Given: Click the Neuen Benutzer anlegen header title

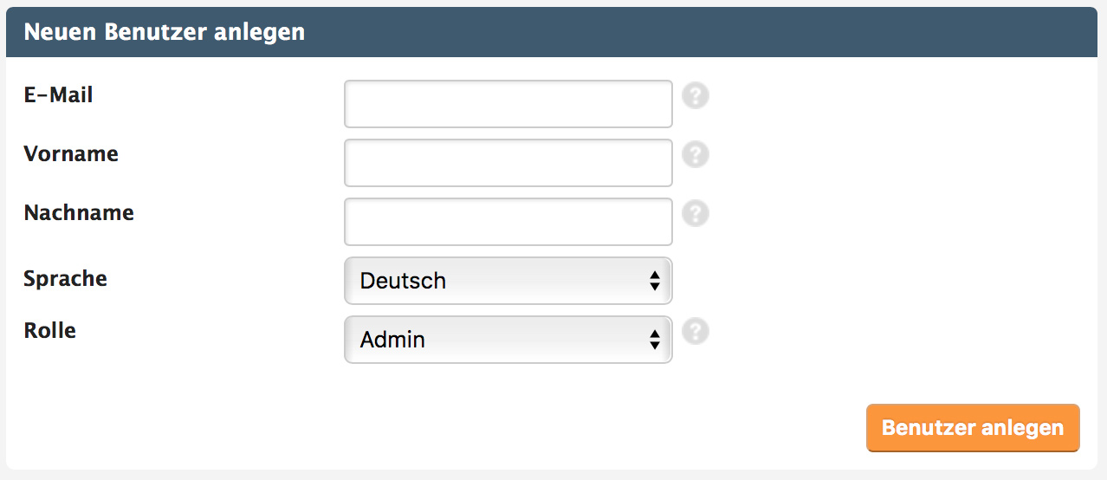Looking at the screenshot, I should point(165,33).
